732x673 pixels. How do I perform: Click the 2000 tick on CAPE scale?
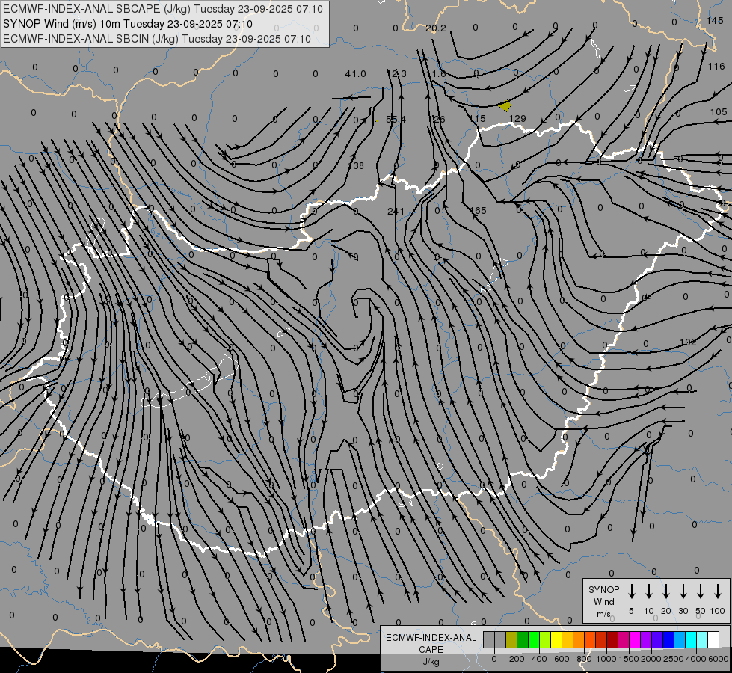[x=651, y=659]
